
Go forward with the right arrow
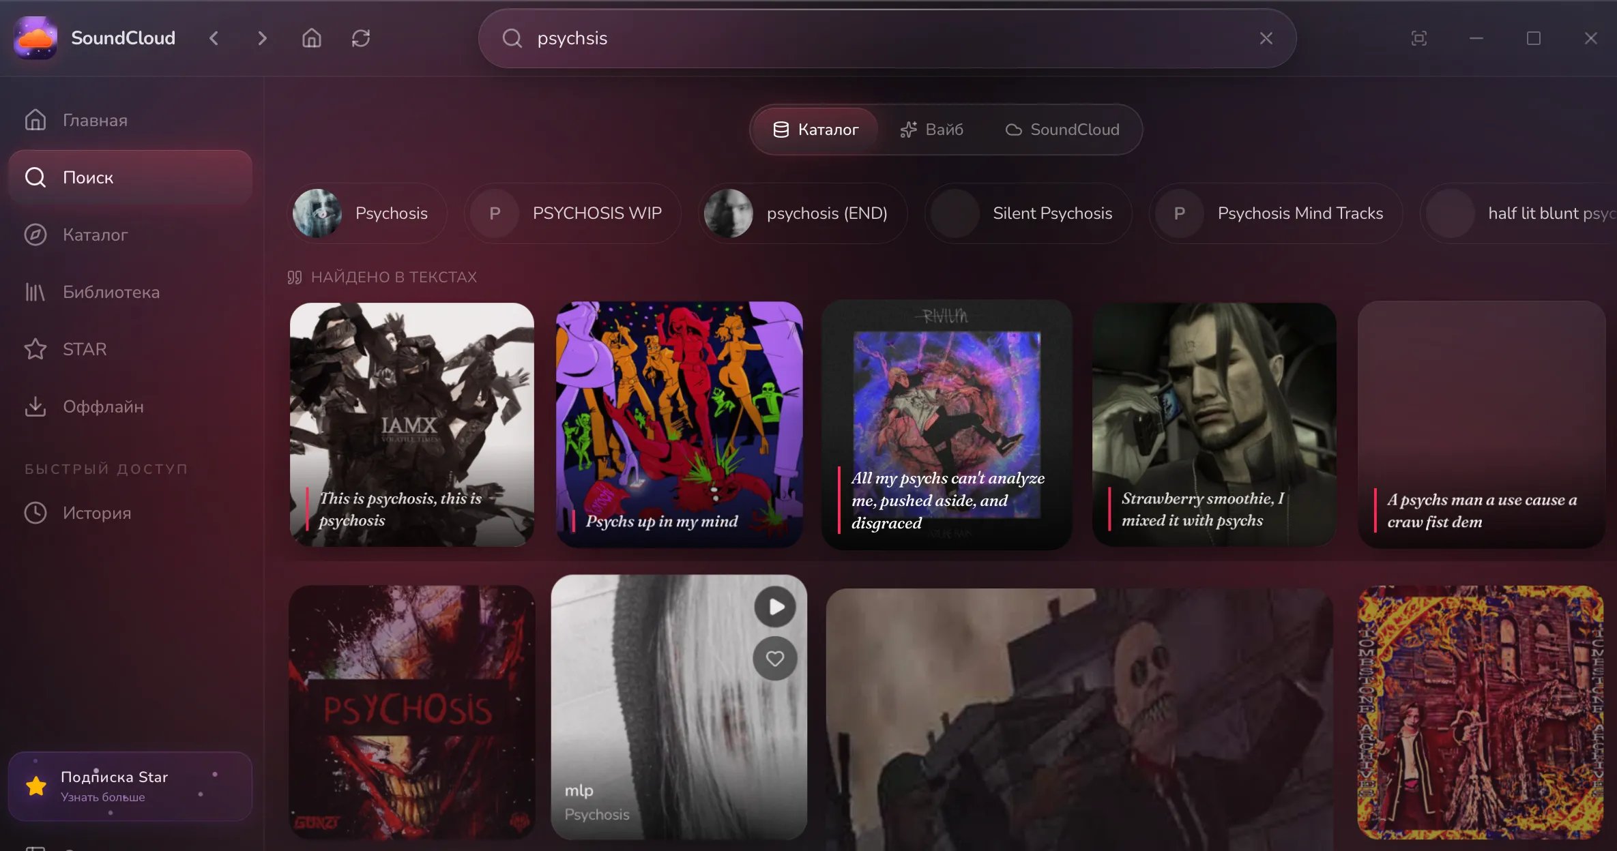coord(262,38)
